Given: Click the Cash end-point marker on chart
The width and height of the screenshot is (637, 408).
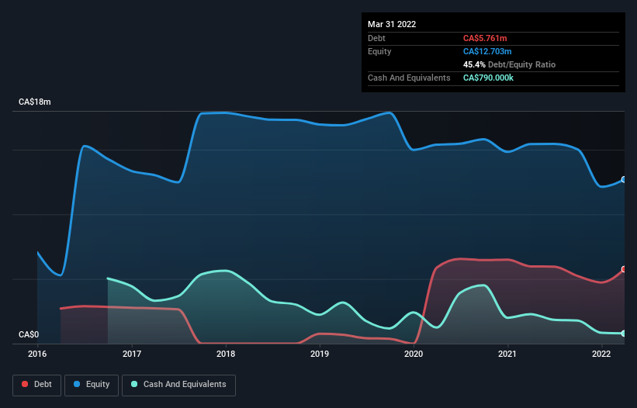Looking at the screenshot, I should pos(624,334).
